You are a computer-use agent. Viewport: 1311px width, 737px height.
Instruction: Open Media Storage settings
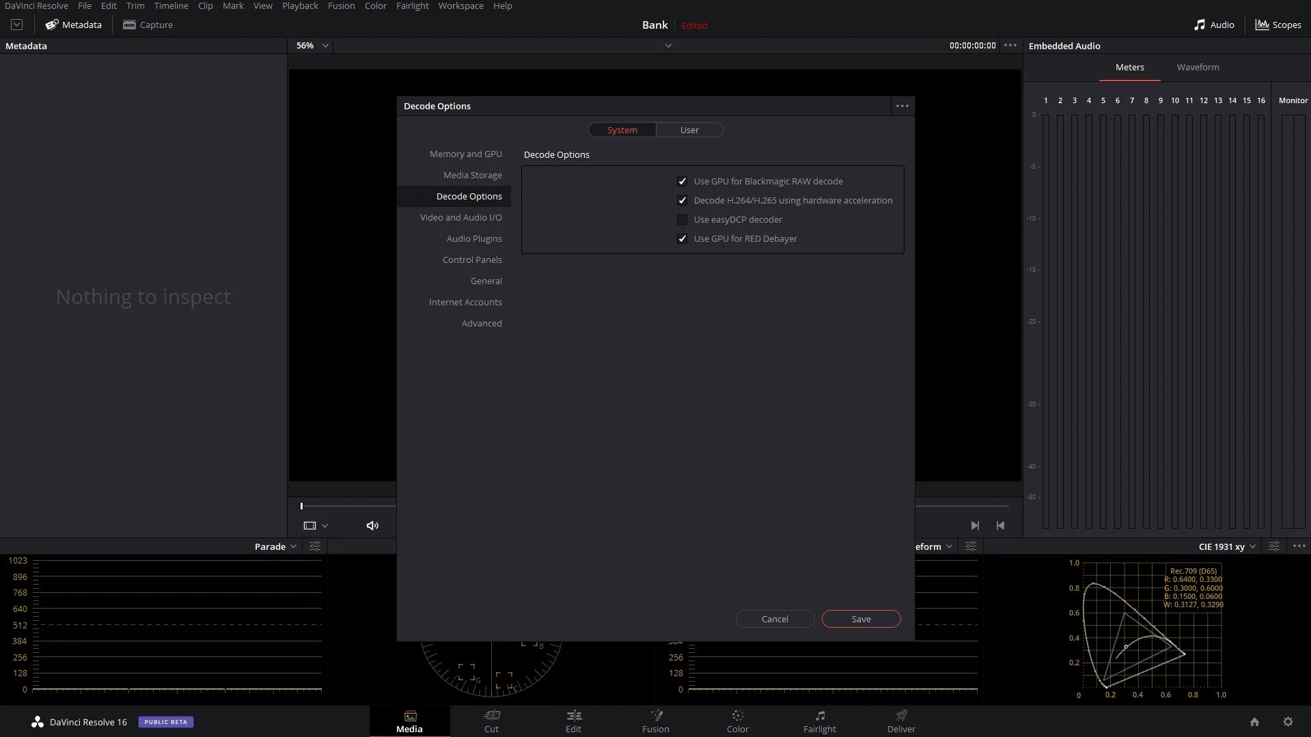[x=473, y=175]
